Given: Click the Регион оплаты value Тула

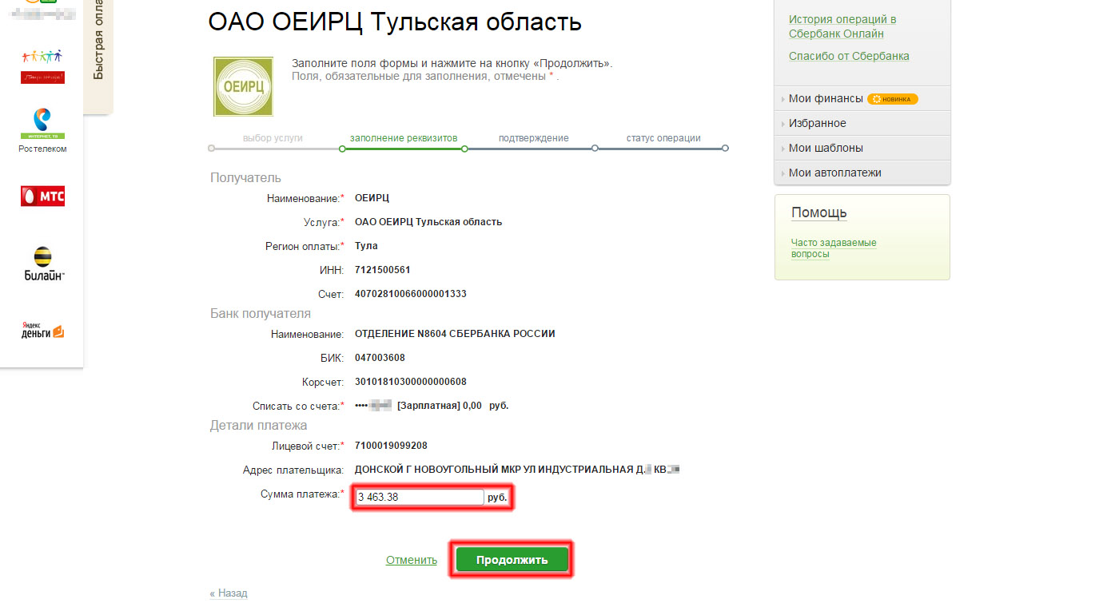Looking at the screenshot, I should tap(366, 246).
